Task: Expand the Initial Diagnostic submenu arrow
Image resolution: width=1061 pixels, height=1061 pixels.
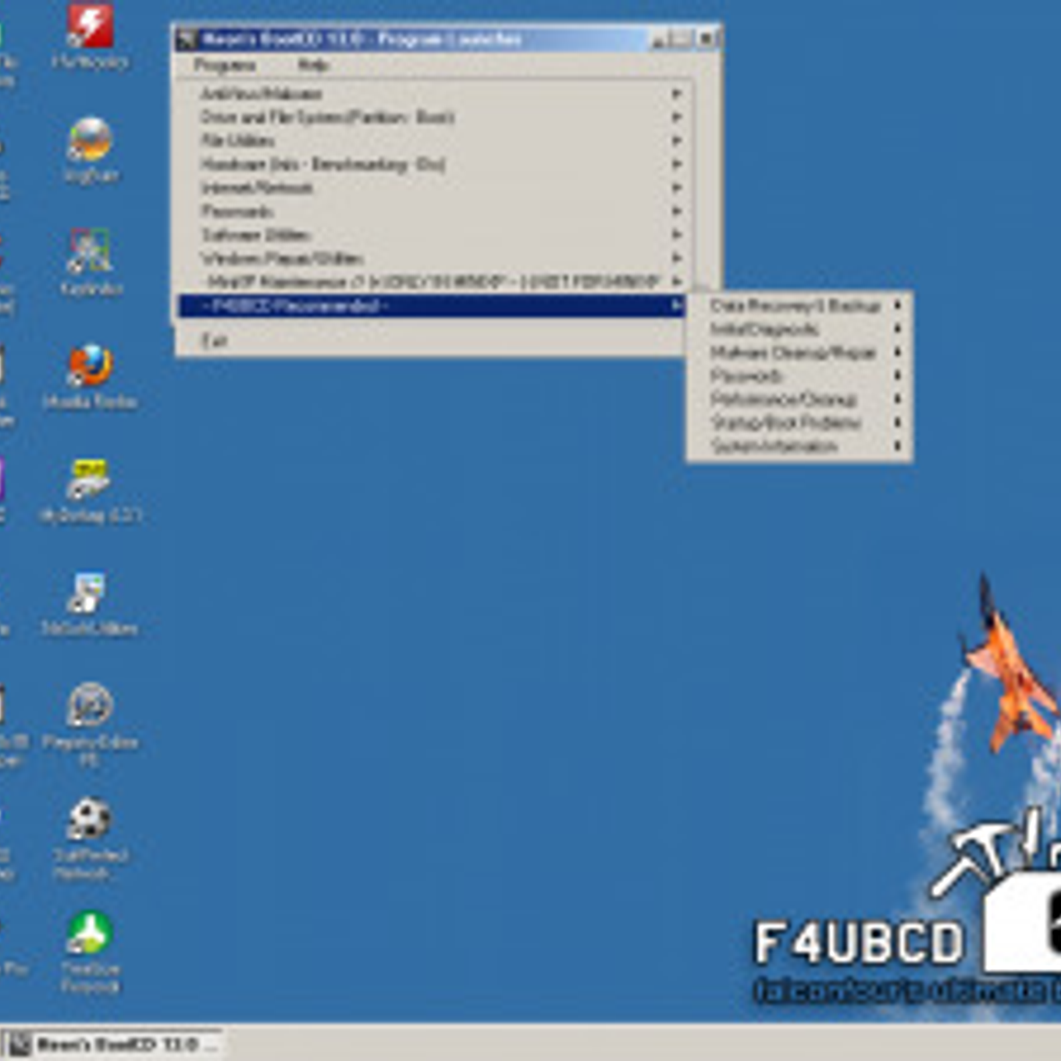Action: (x=897, y=329)
